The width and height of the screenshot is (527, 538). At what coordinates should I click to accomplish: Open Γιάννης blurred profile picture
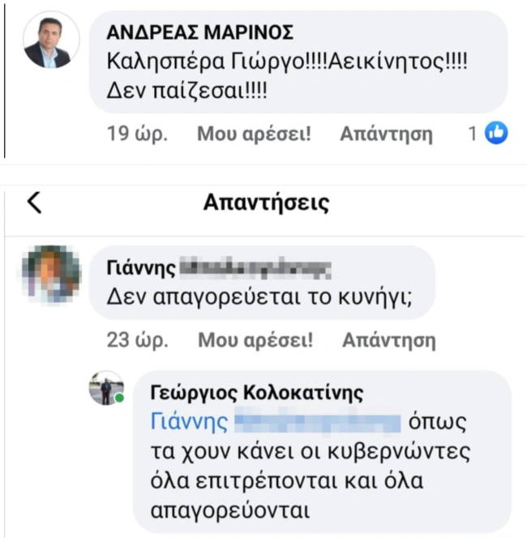tap(52, 274)
